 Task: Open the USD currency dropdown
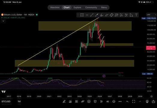pos(151,15)
